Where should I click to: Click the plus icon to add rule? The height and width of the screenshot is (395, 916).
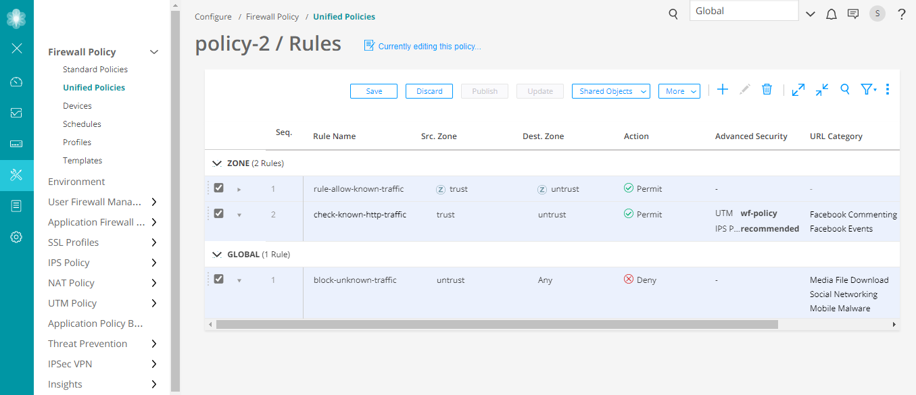[x=723, y=90]
